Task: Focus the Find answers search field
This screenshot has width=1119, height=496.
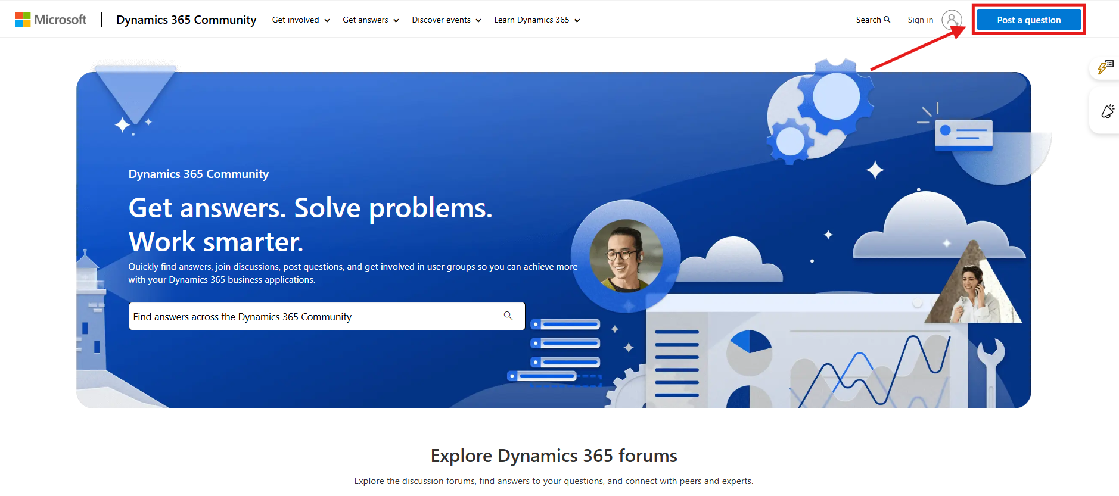Action: [x=327, y=316]
